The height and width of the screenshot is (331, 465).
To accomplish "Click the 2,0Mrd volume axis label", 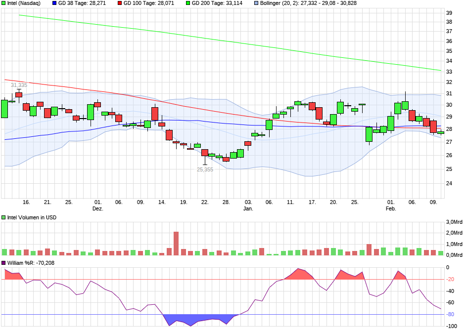I will pos(454,233).
